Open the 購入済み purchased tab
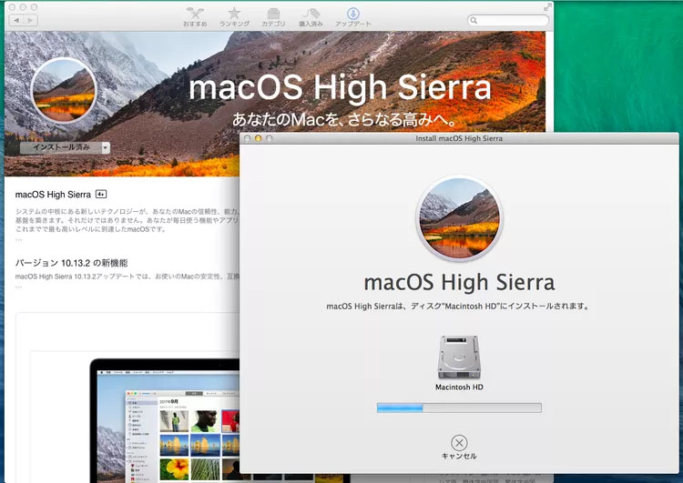The image size is (683, 483). coord(311,17)
